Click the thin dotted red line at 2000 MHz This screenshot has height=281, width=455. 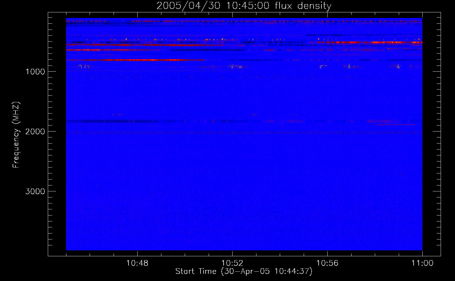225,132
